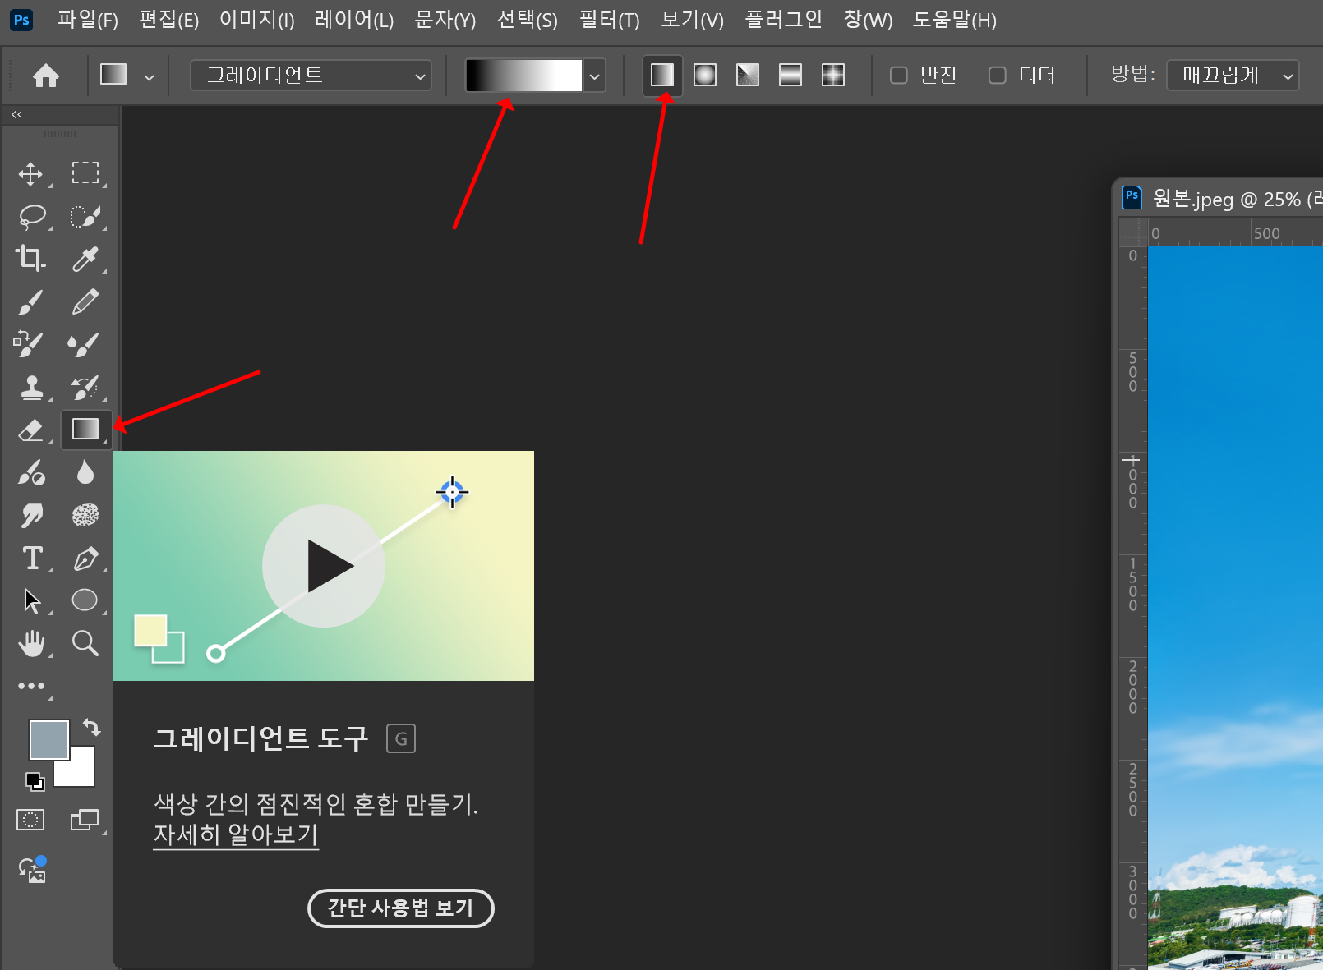Viewport: 1323px width, 970px height.
Task: Select the Type tool
Action: (32, 559)
